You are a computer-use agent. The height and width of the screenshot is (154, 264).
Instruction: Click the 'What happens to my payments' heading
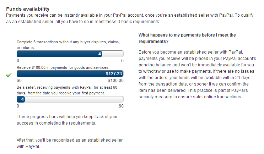pyautogui.click(x=187, y=38)
